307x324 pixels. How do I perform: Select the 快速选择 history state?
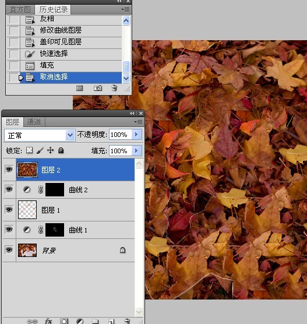coord(70,54)
